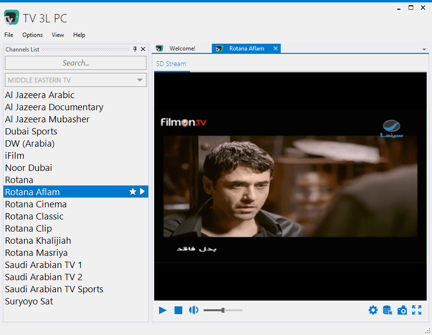
Task: Click the TV 3L PC app logo
Action: 12,17
